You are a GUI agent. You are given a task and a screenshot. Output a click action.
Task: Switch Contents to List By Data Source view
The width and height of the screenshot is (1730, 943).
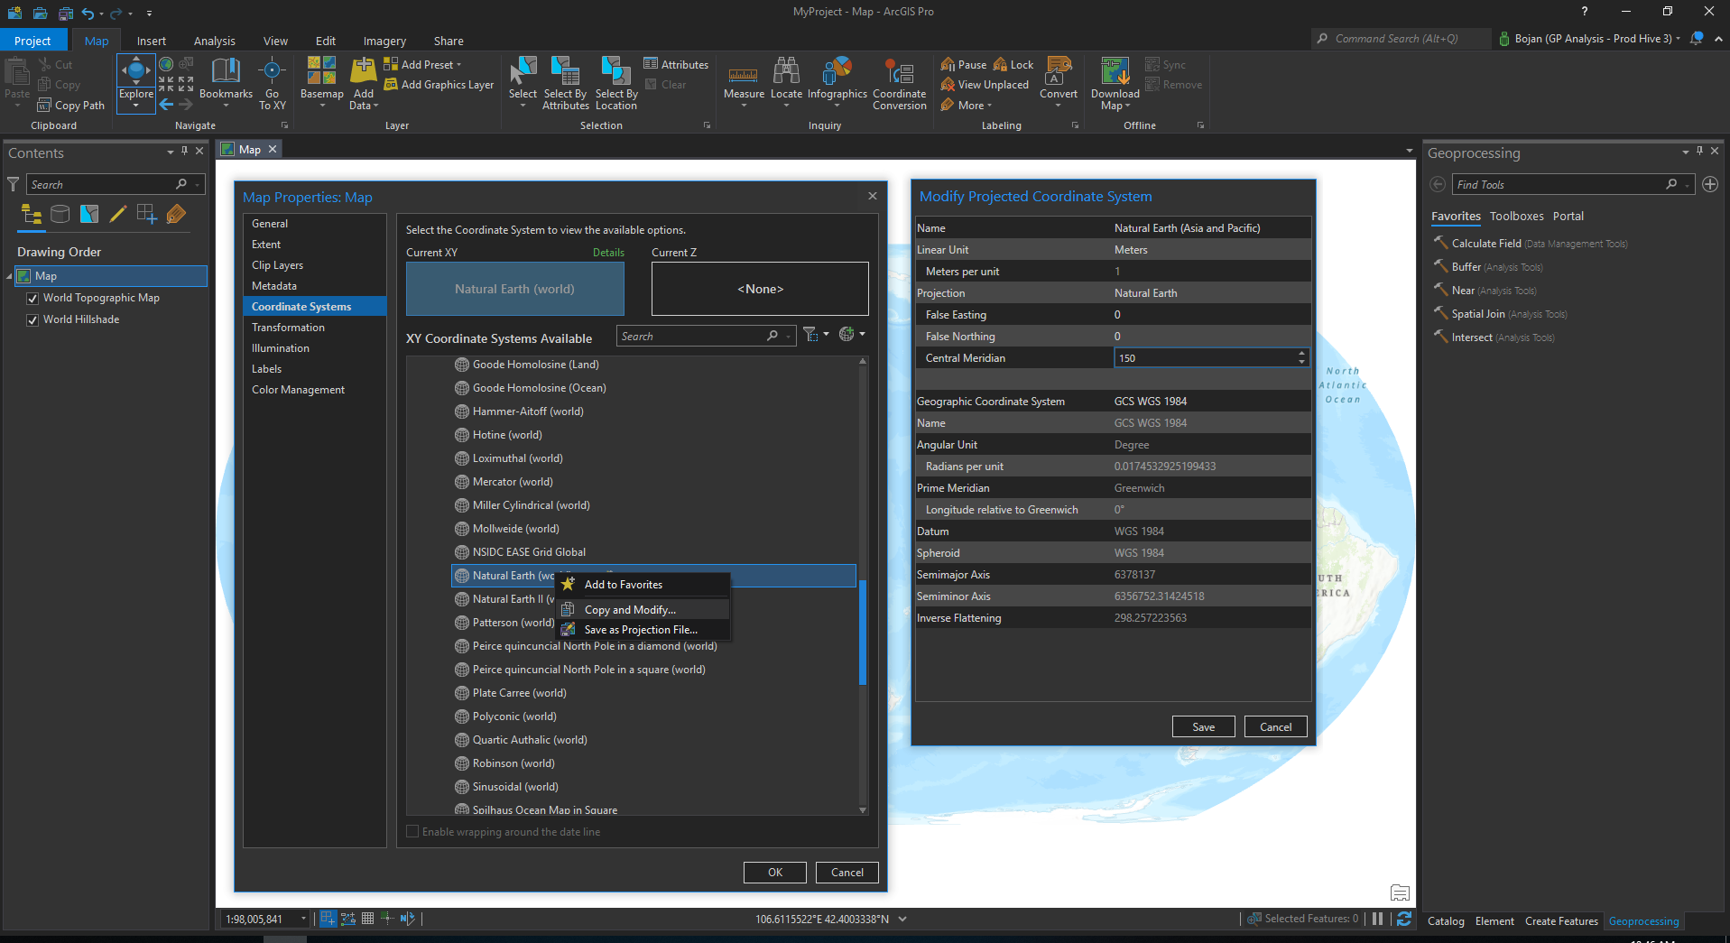[60, 214]
